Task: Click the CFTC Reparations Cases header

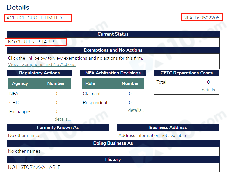Action: tap(186, 73)
